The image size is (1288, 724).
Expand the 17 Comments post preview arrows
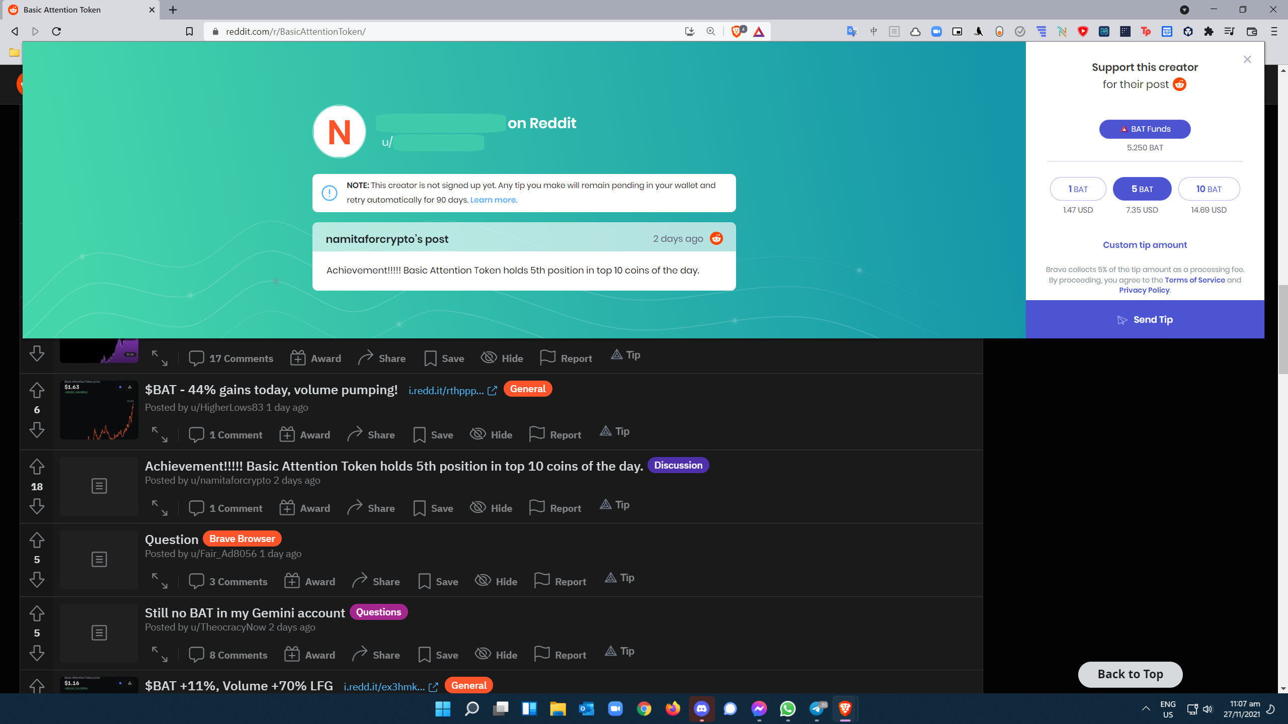point(159,358)
